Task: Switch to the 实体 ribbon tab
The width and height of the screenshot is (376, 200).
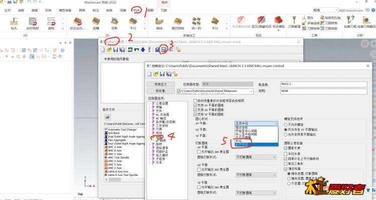Action: [48, 10]
